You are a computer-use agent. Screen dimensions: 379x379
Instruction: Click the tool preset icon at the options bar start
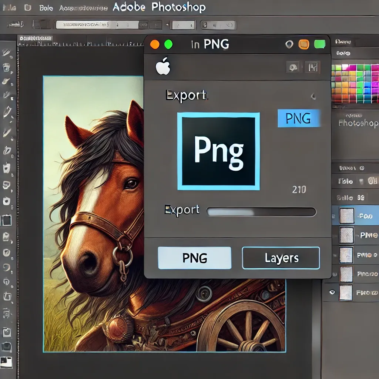pos(16,24)
